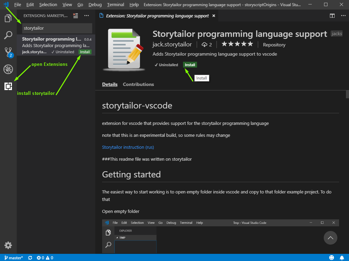349x261 pixels.
Task: Click the 0.0.4 version number in list
Action: pos(88,39)
